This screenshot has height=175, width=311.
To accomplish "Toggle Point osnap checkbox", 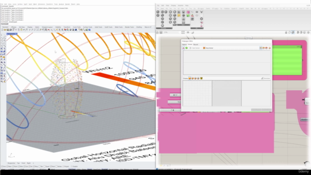I will click(x=13, y=166).
